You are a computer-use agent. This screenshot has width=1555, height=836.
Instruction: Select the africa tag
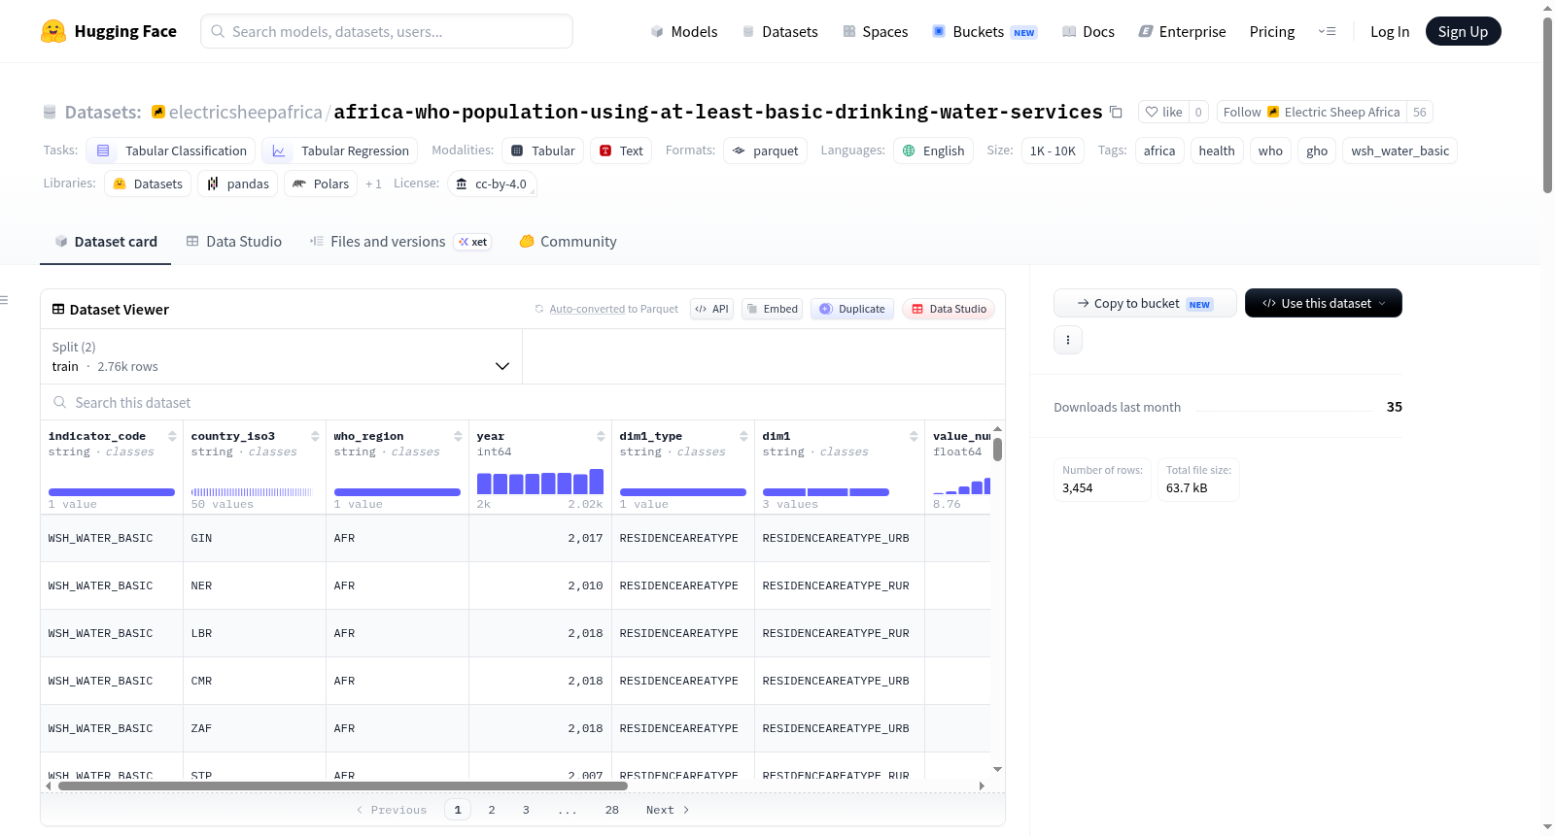(1159, 150)
